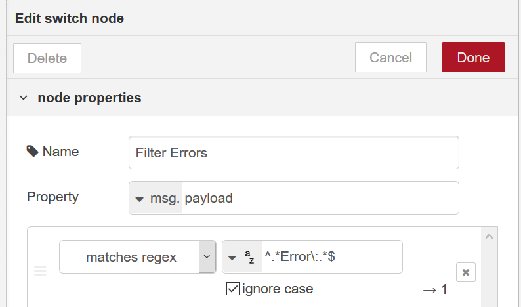Click the Done button
This screenshot has width=521, height=307.
click(x=473, y=57)
